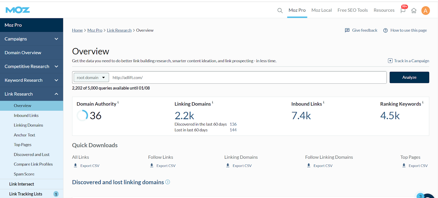Click download icon under Follow Links
Image resolution: width=438 pixels, height=198 pixels.
point(152,165)
